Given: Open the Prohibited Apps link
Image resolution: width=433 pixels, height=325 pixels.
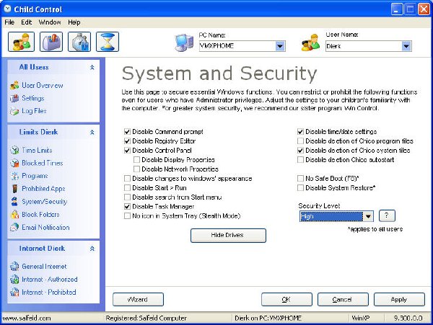Looking at the screenshot, I should coord(43,189).
